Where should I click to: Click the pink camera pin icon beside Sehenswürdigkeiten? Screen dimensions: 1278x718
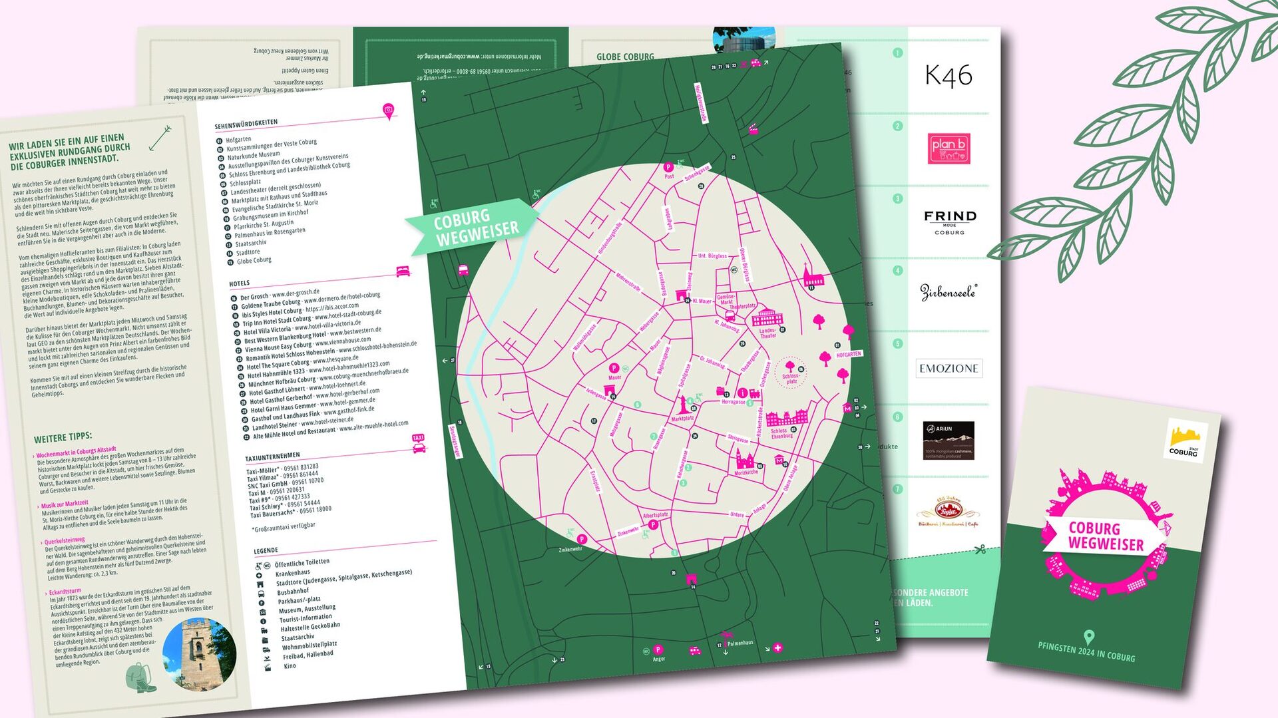point(388,110)
